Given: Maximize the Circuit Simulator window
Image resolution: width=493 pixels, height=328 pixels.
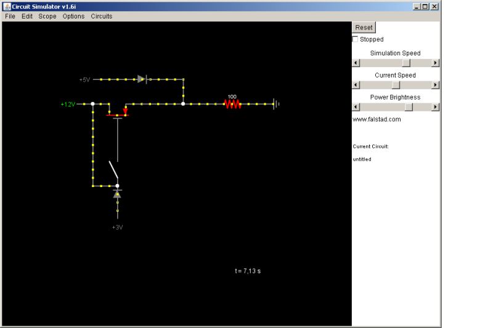Looking at the screenshot, I should coord(425,6).
